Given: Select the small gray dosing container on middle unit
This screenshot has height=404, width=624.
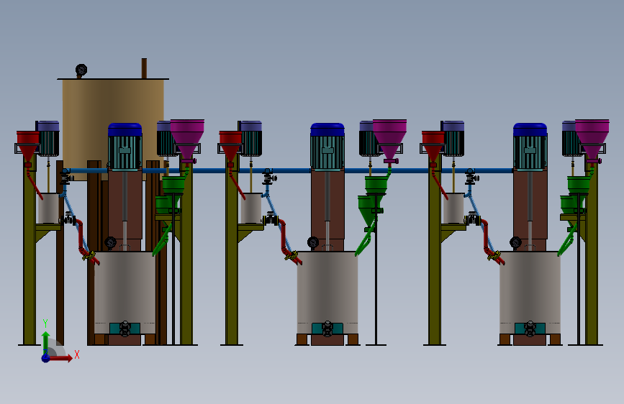Looking at the screenshot, I should tap(251, 208).
